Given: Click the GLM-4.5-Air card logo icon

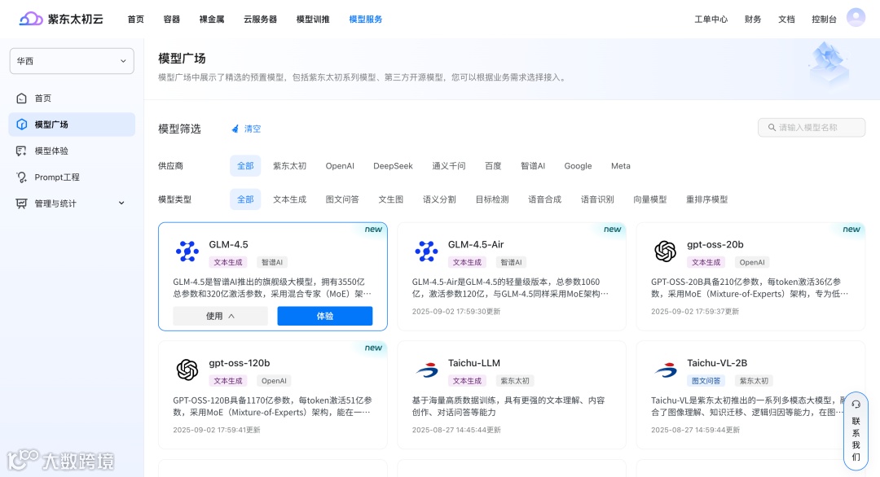Looking at the screenshot, I should pyautogui.click(x=426, y=251).
